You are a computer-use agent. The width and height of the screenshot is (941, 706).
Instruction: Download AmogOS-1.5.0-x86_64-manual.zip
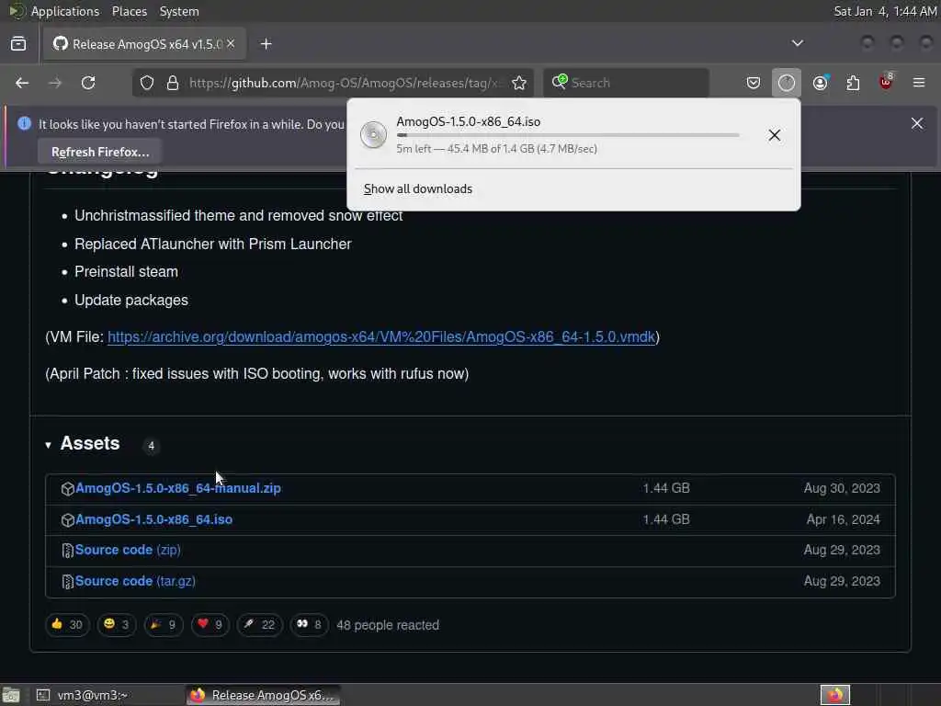coord(178,488)
